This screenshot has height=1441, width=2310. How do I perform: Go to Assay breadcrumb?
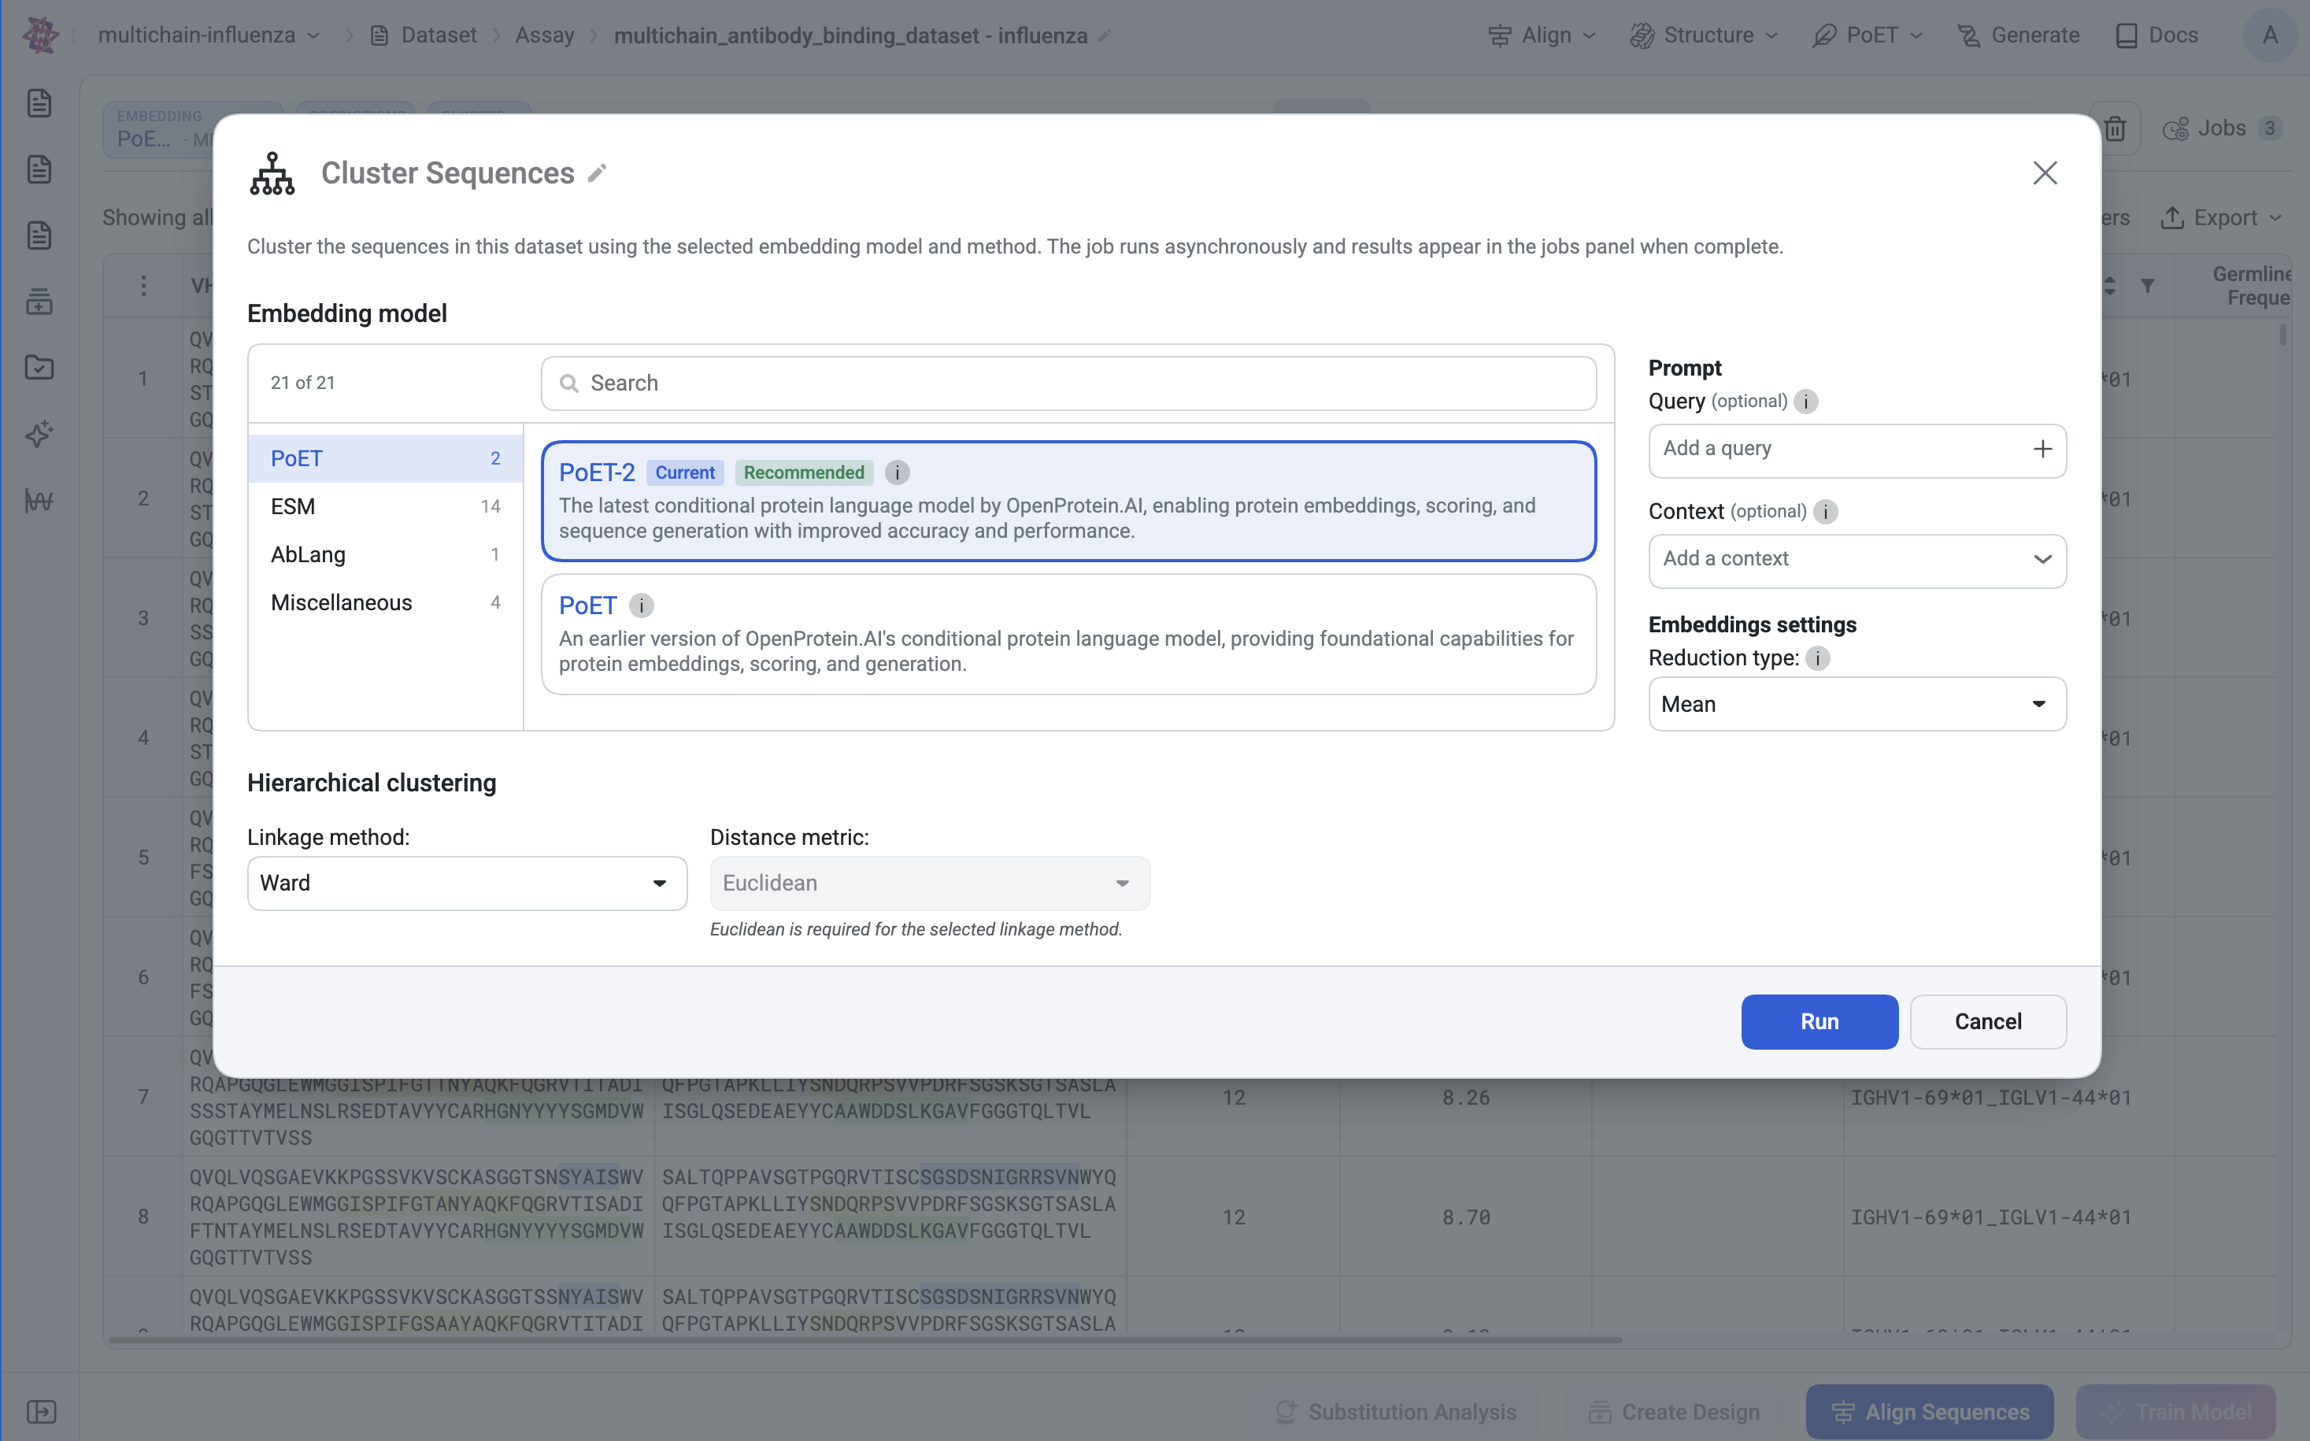coord(544,35)
